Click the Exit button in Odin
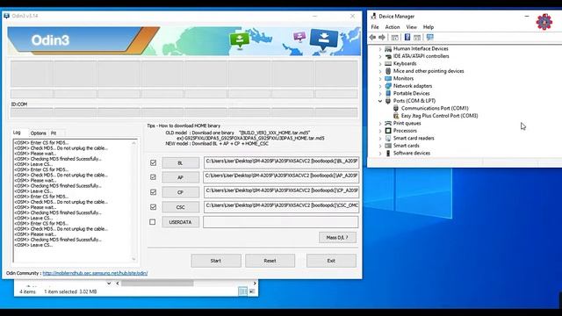The width and height of the screenshot is (562, 316). click(331, 261)
